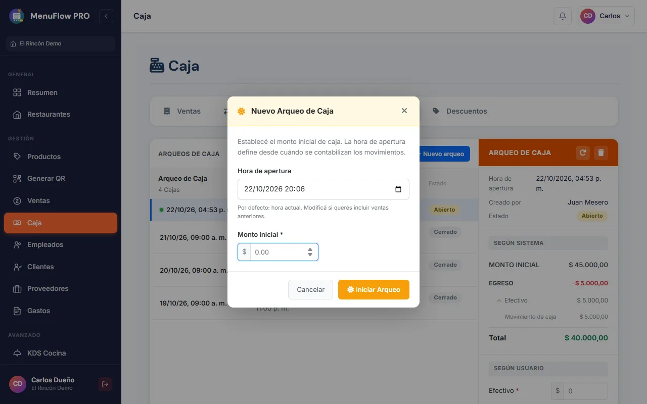Click the Clientes person icon
The height and width of the screenshot is (404, 647).
coord(17,267)
